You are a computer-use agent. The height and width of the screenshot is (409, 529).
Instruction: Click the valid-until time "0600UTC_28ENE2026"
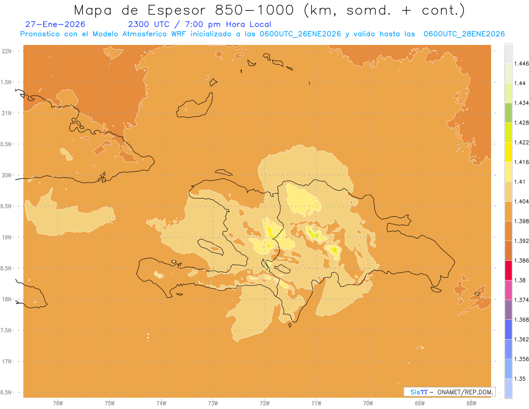point(464,34)
